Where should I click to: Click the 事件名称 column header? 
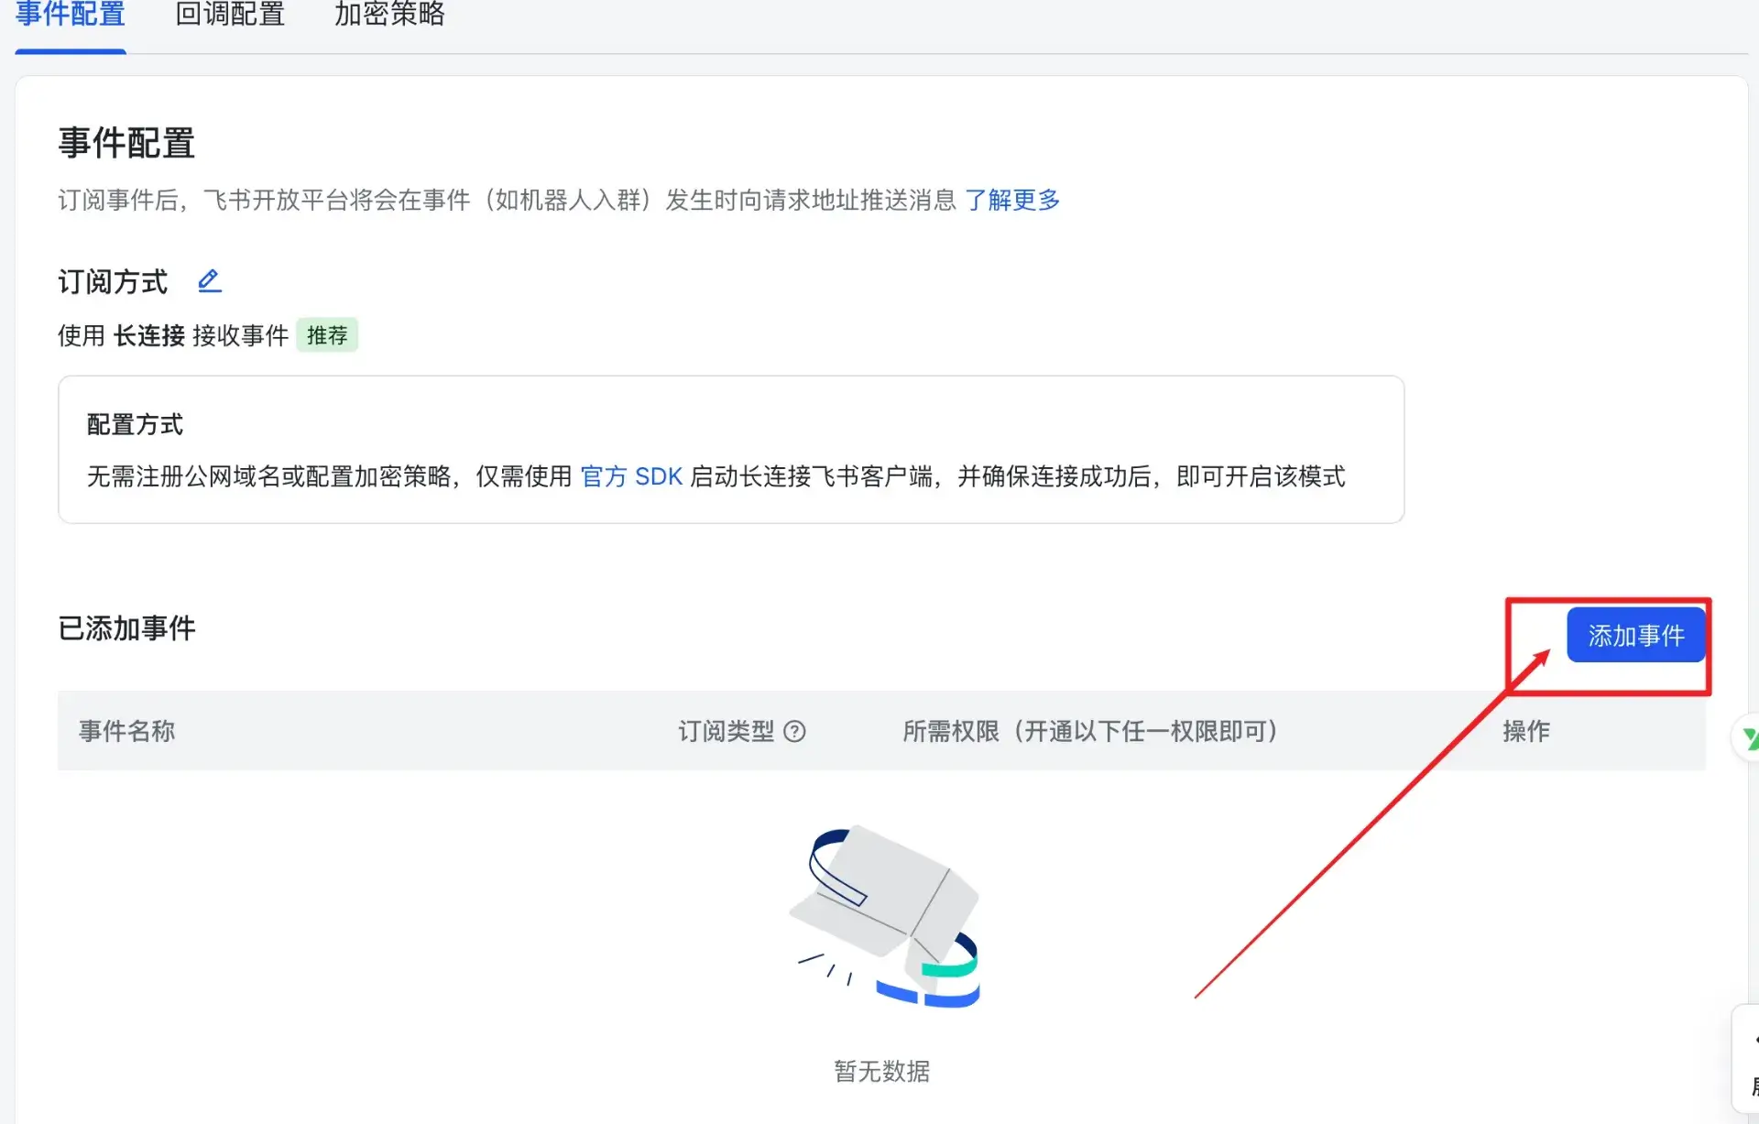126,731
